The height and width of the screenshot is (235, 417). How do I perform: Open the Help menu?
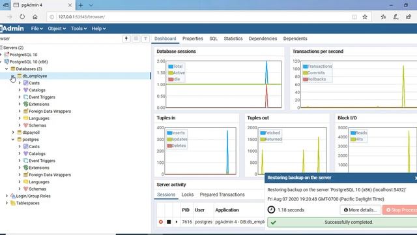tap(98, 29)
